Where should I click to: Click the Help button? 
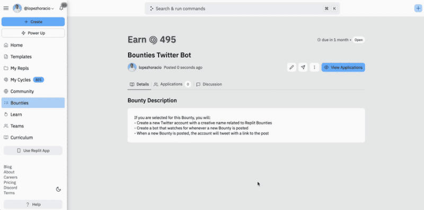33,205
